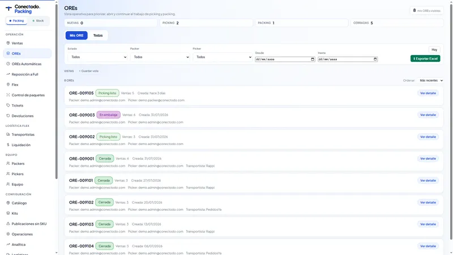Select the Flex location pin icon
The image size is (453, 255).
(8, 84)
